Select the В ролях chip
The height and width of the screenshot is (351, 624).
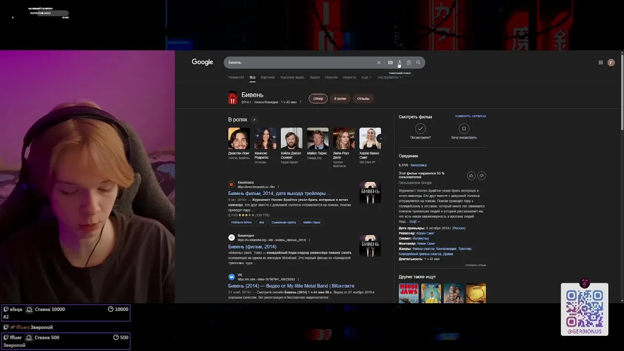pos(340,98)
